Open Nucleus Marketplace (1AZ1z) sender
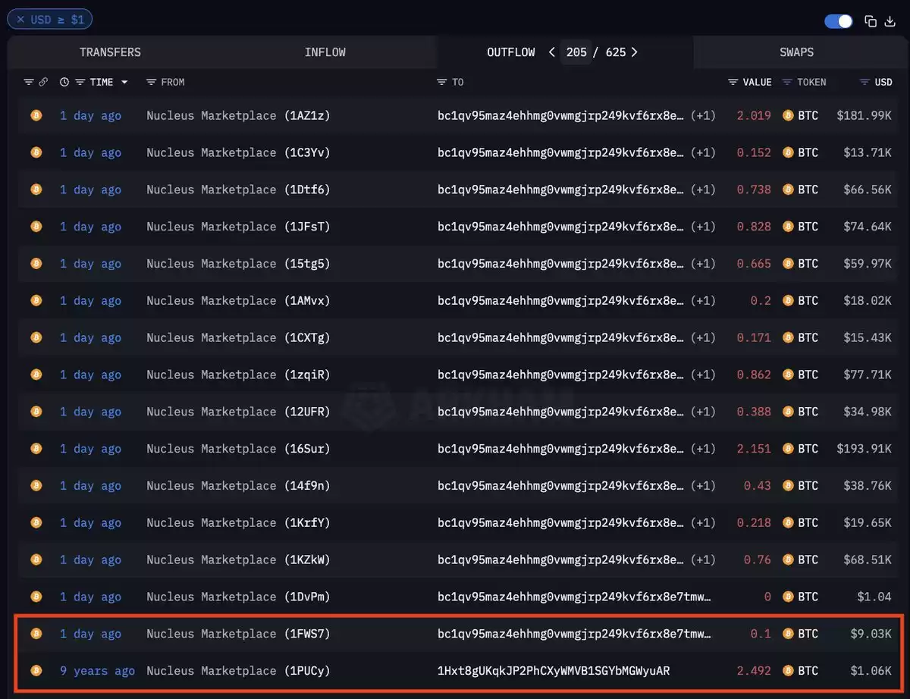The height and width of the screenshot is (699, 910). point(238,116)
